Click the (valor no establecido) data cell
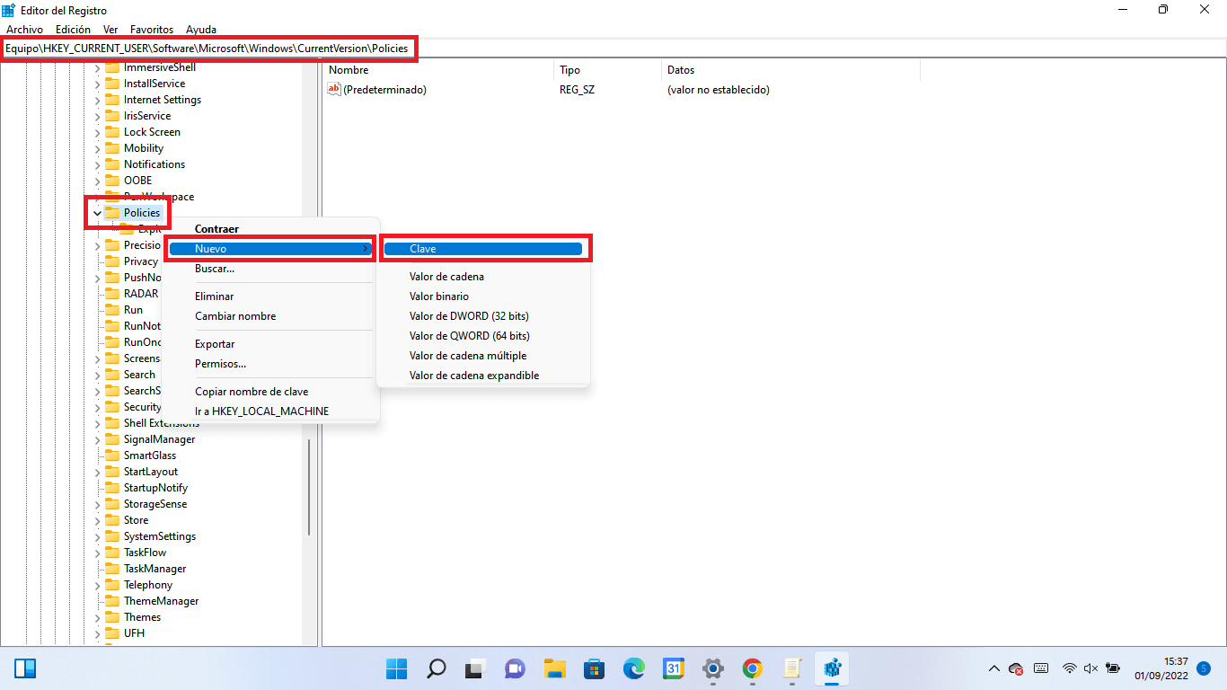The height and width of the screenshot is (690, 1227). click(x=719, y=90)
